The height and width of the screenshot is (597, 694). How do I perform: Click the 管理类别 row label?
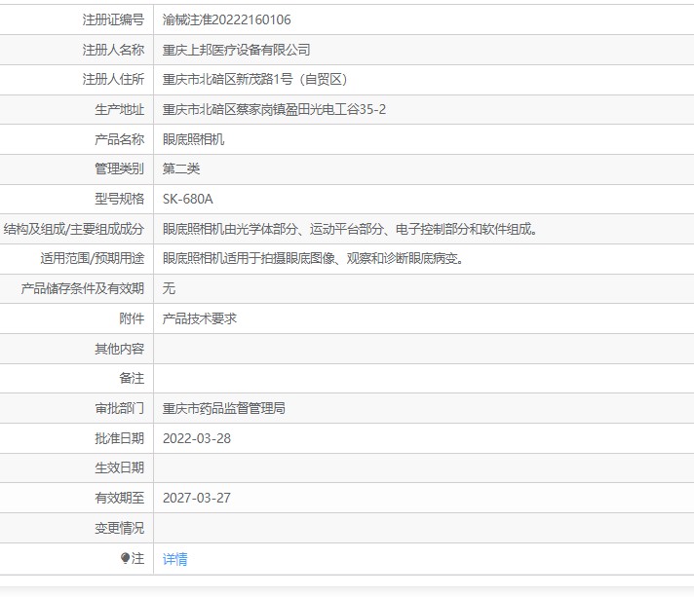120,168
